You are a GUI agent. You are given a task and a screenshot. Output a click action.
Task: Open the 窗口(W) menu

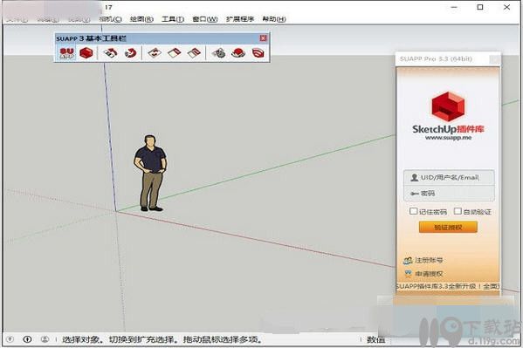(205, 19)
